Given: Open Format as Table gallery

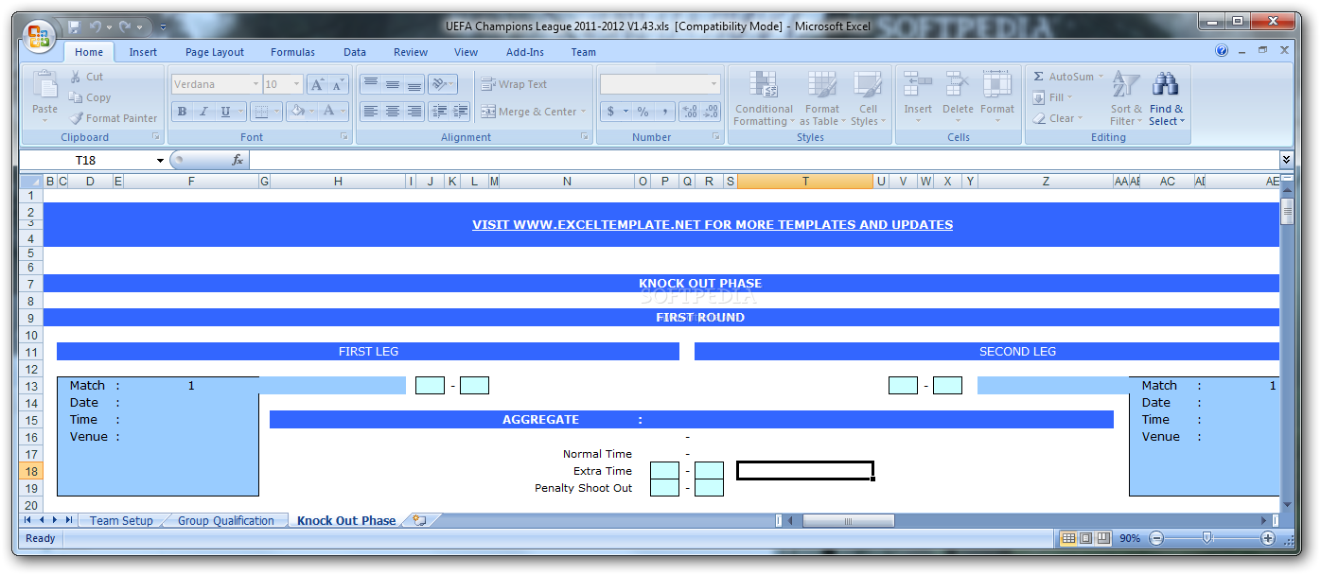Looking at the screenshot, I should tap(821, 98).
